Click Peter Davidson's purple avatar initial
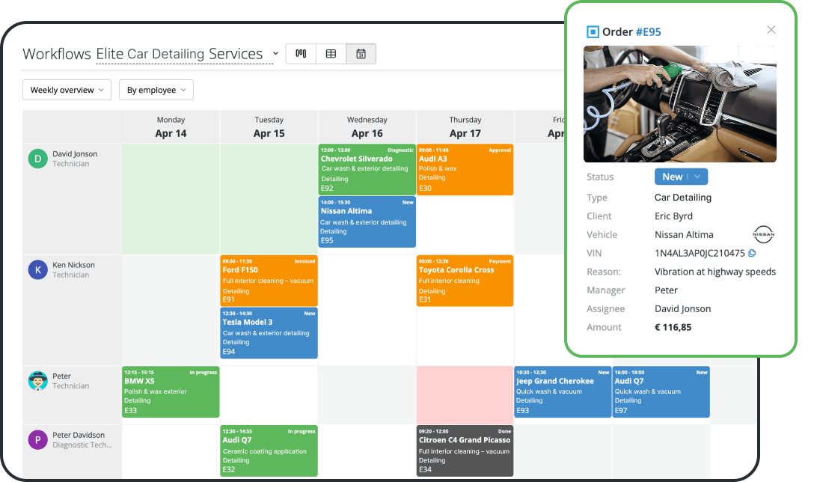817x482 pixels. tap(37, 440)
